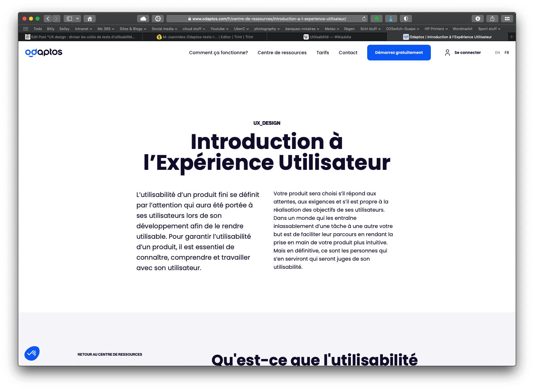Show tab overview grid icon

click(x=507, y=19)
